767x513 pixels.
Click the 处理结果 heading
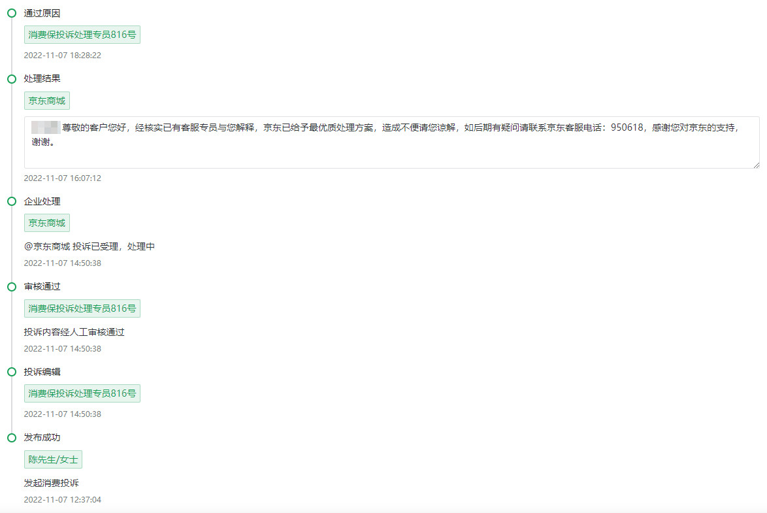point(42,78)
